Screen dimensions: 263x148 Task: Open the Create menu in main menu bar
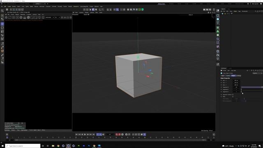point(9,7)
